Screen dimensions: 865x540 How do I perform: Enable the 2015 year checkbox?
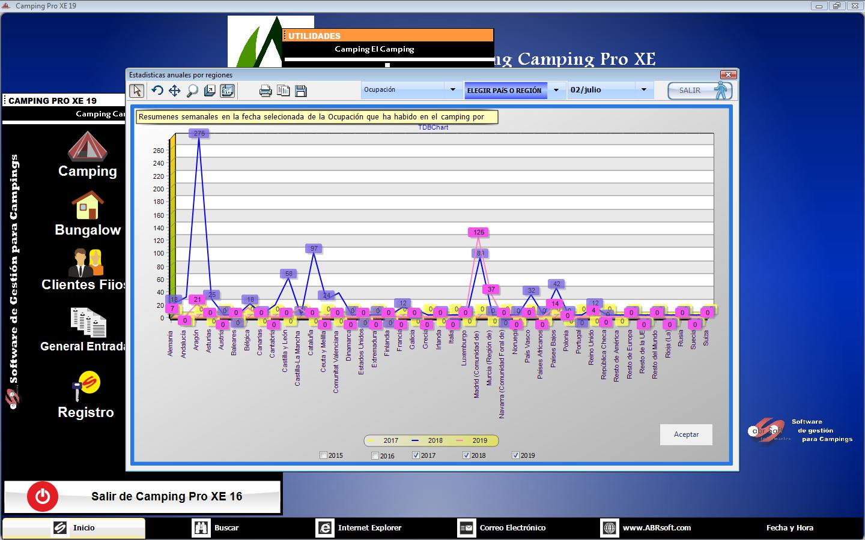point(324,455)
